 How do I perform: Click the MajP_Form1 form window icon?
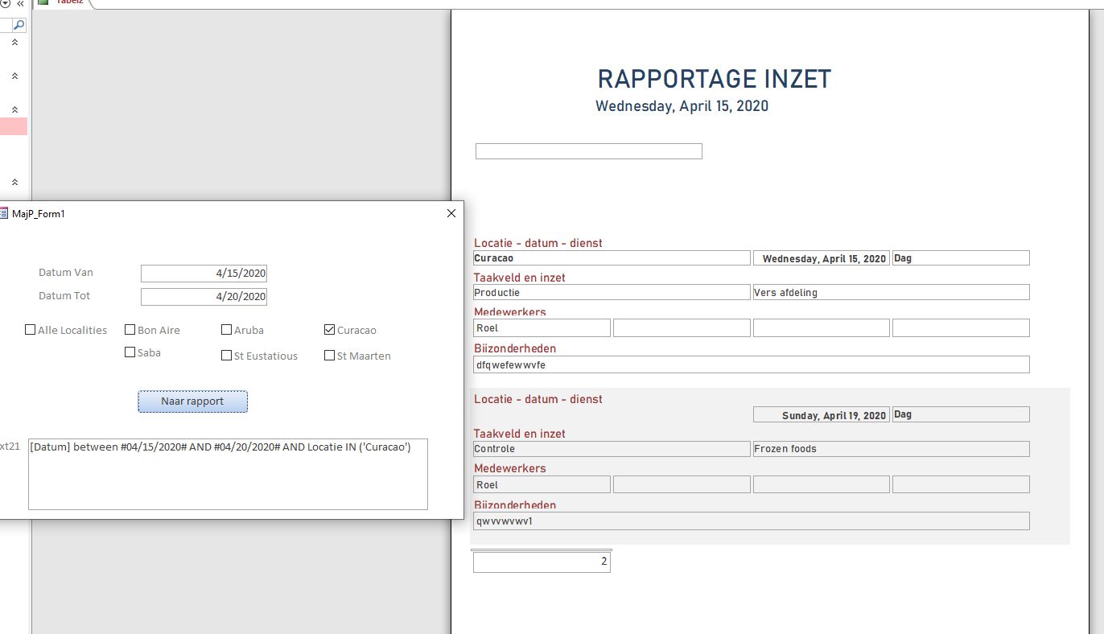[3, 214]
